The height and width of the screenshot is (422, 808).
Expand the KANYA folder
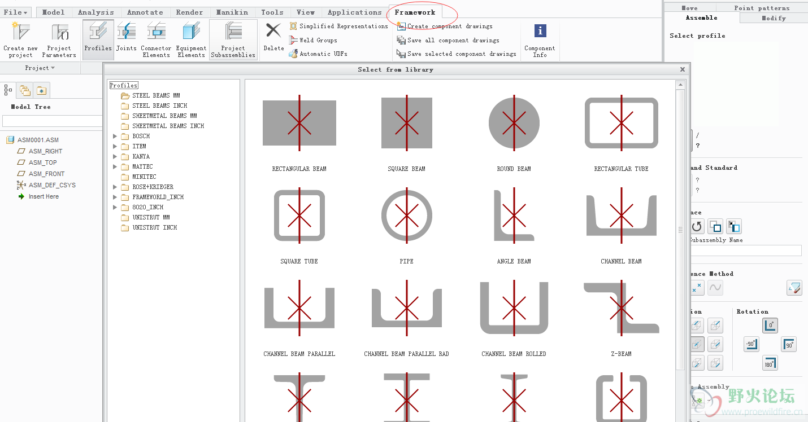[115, 156]
